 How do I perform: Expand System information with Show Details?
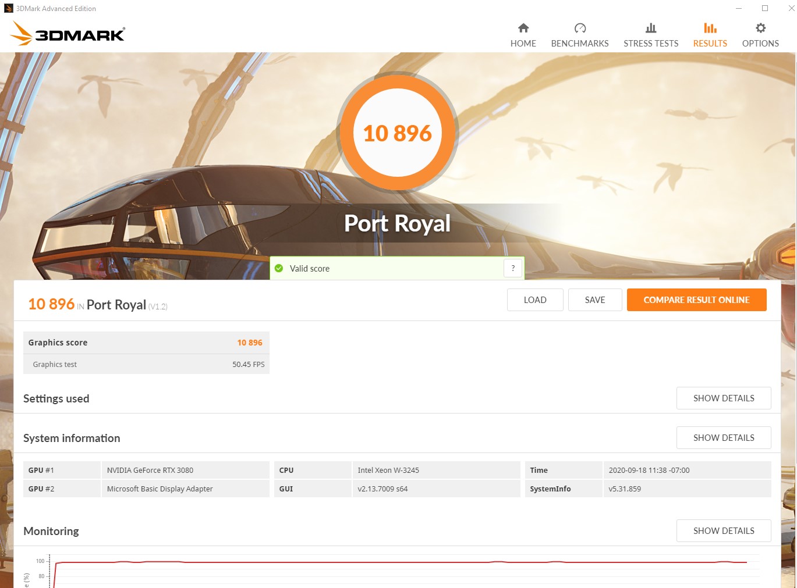pos(724,438)
